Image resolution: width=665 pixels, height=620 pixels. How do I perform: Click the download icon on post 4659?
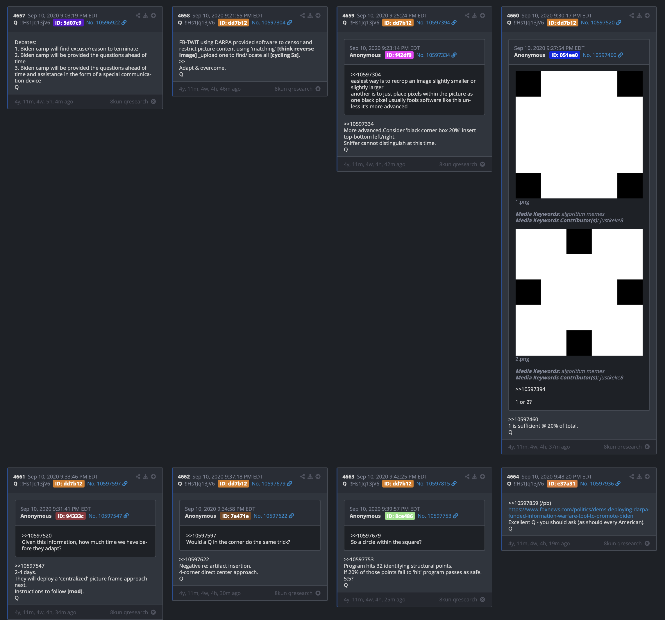point(475,15)
